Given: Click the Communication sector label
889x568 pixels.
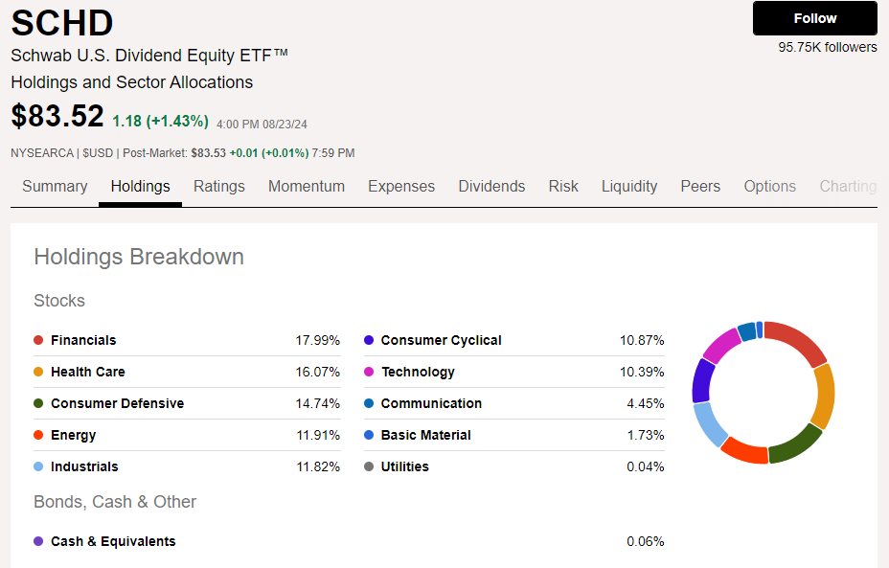Looking at the screenshot, I should click(x=431, y=403).
